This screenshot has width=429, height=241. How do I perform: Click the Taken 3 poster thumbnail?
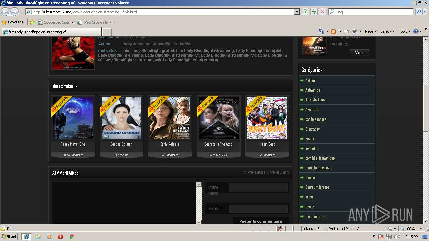coord(314,45)
